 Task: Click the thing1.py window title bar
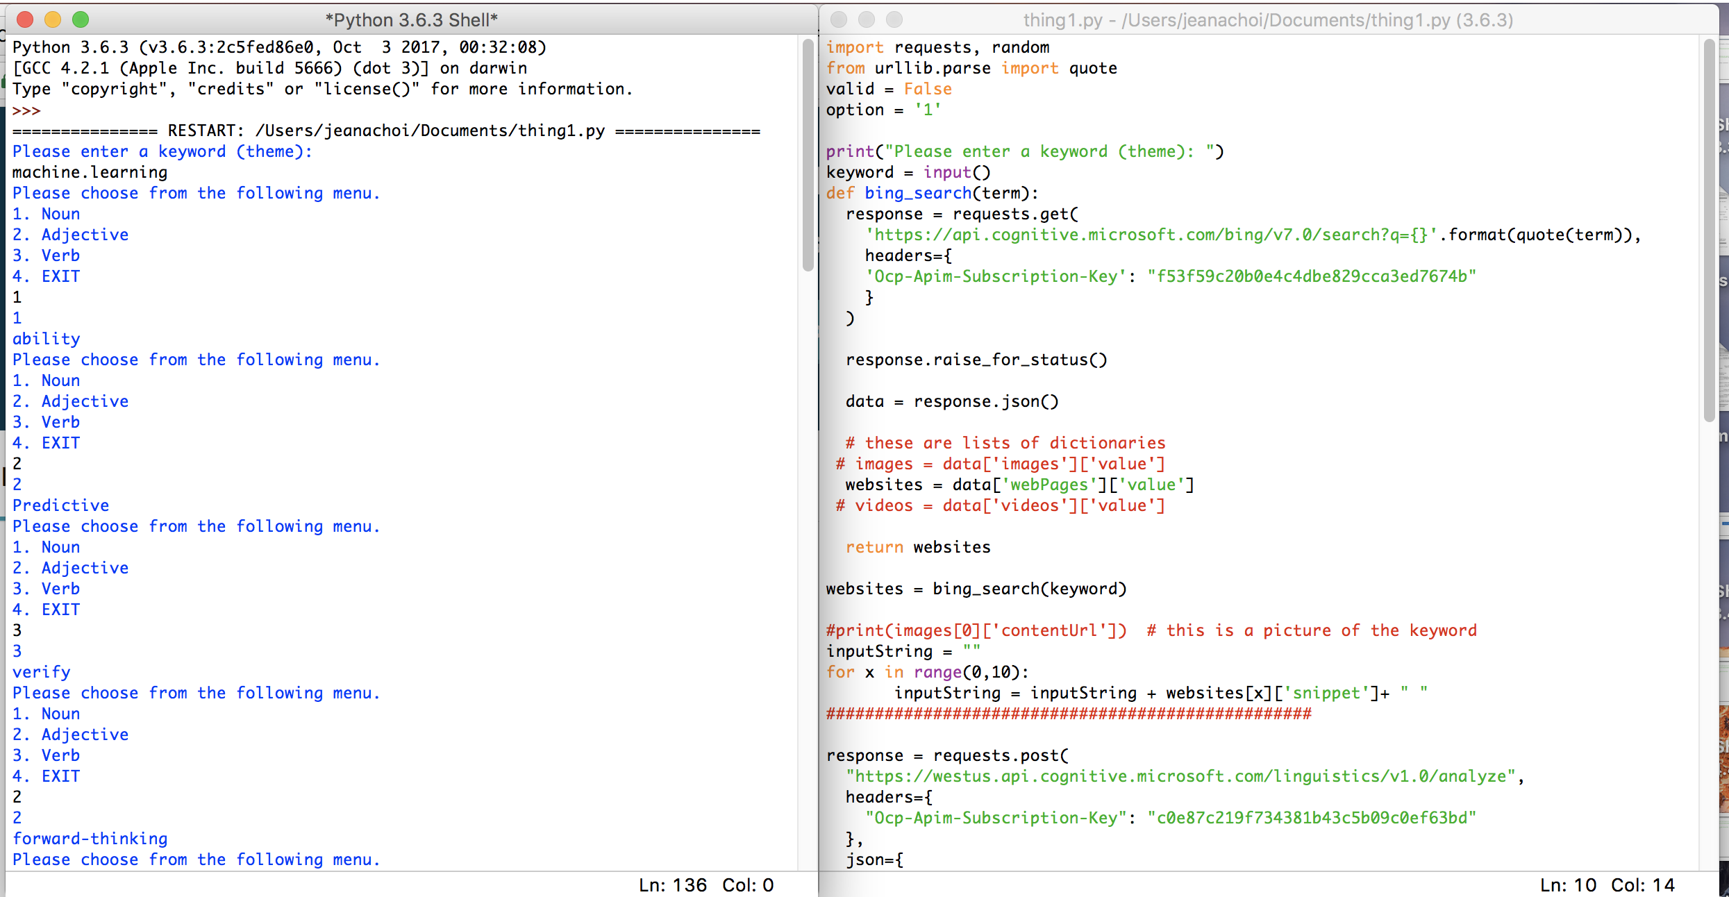1267,19
